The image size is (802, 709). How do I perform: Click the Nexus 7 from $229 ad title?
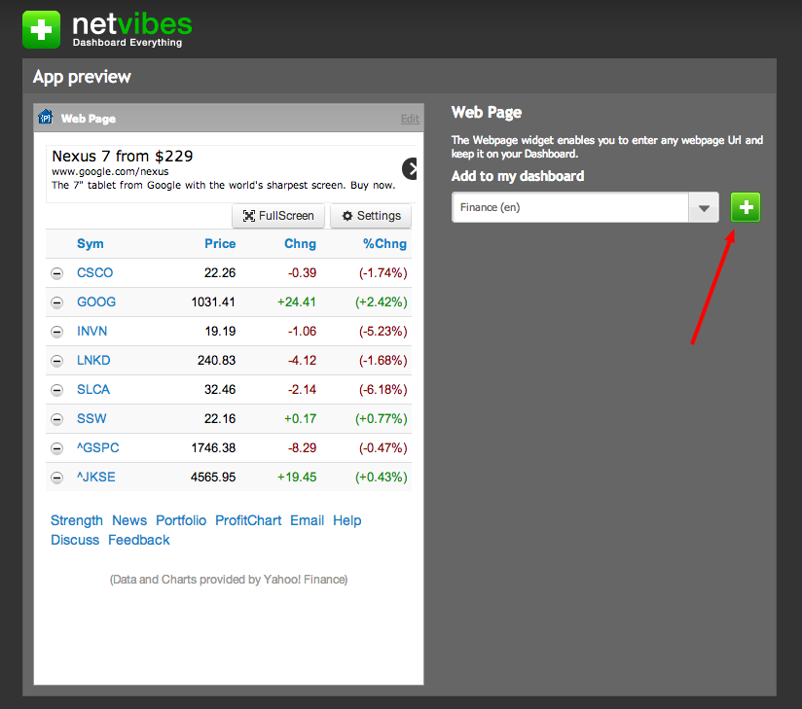tap(123, 156)
